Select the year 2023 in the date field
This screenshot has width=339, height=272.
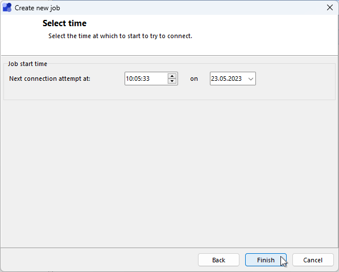(x=235, y=79)
